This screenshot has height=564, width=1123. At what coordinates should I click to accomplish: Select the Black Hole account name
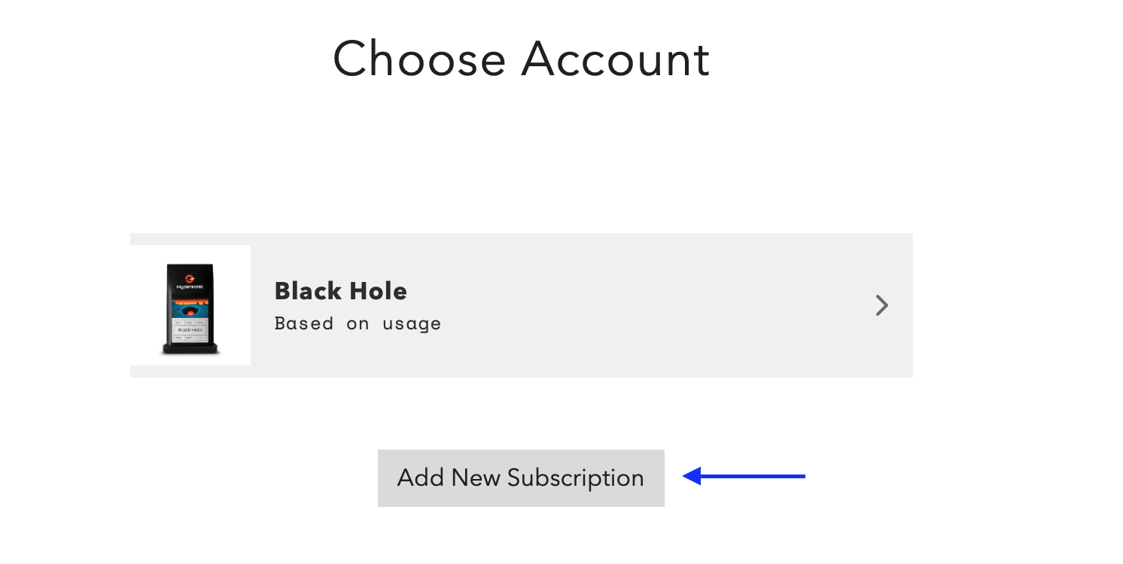click(340, 291)
